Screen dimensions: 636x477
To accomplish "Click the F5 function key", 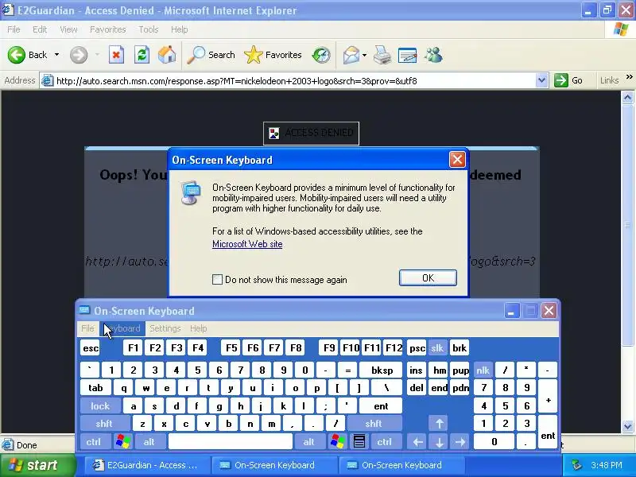I will [x=231, y=348].
